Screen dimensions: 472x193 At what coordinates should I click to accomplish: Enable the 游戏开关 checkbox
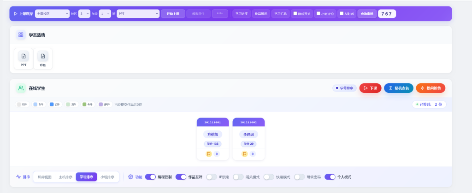point(295,13)
